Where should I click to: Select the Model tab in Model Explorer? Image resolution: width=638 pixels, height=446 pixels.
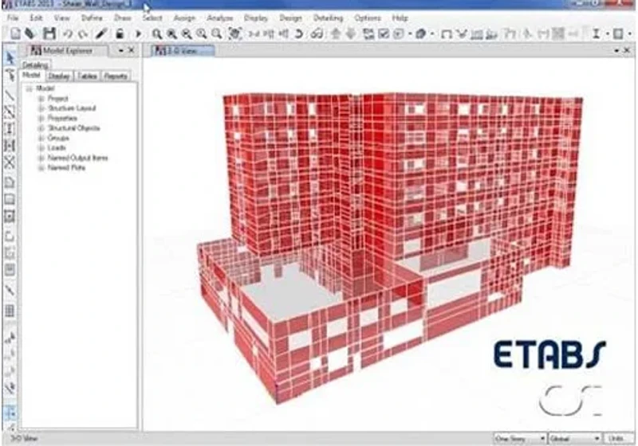tap(31, 75)
